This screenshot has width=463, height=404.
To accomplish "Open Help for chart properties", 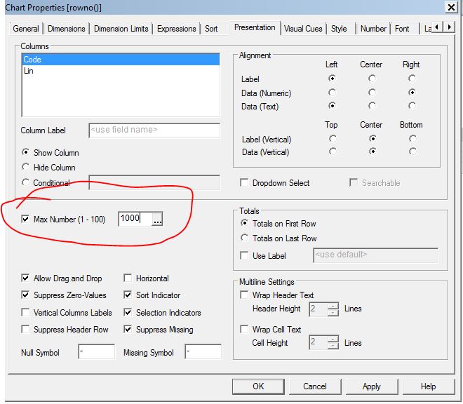I will [429, 386].
